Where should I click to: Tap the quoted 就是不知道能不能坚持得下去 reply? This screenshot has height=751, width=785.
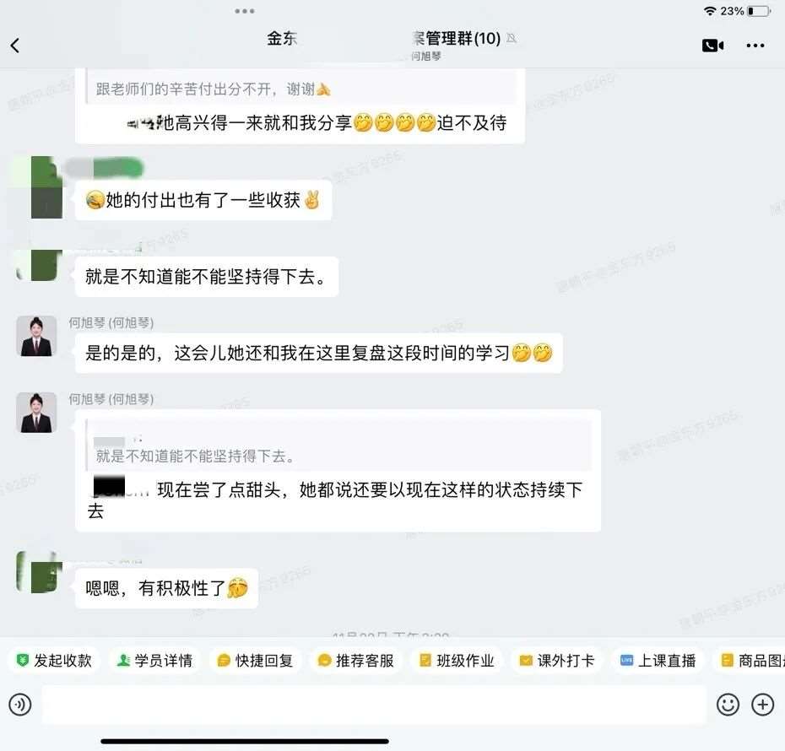point(339,446)
